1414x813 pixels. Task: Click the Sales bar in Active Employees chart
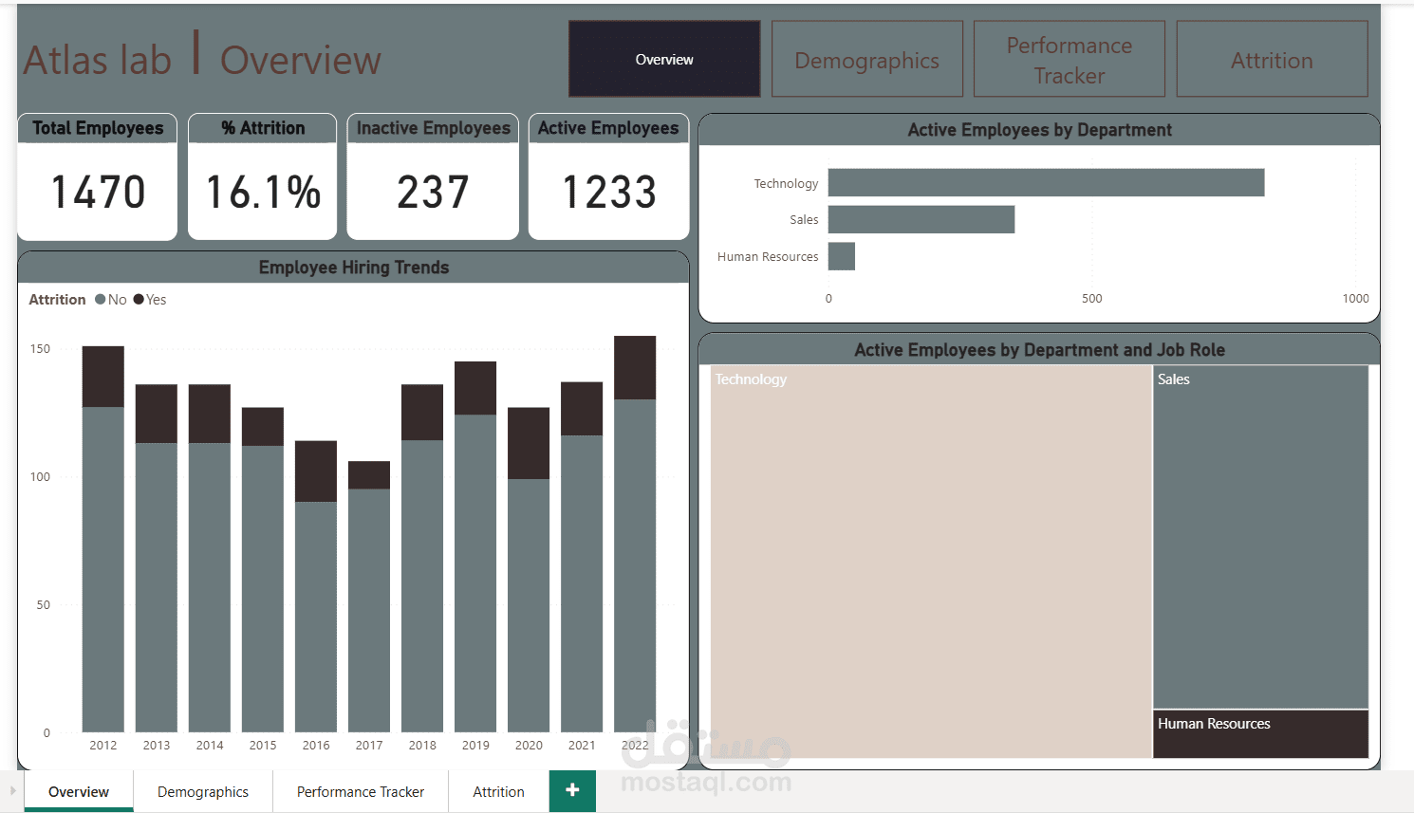point(921,219)
